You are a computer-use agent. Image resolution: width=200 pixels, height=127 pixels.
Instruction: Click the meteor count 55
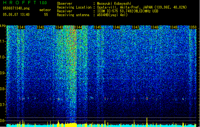46,15
